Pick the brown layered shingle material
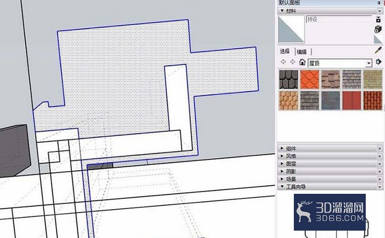Viewport: 385px width, 238px height. click(331, 79)
